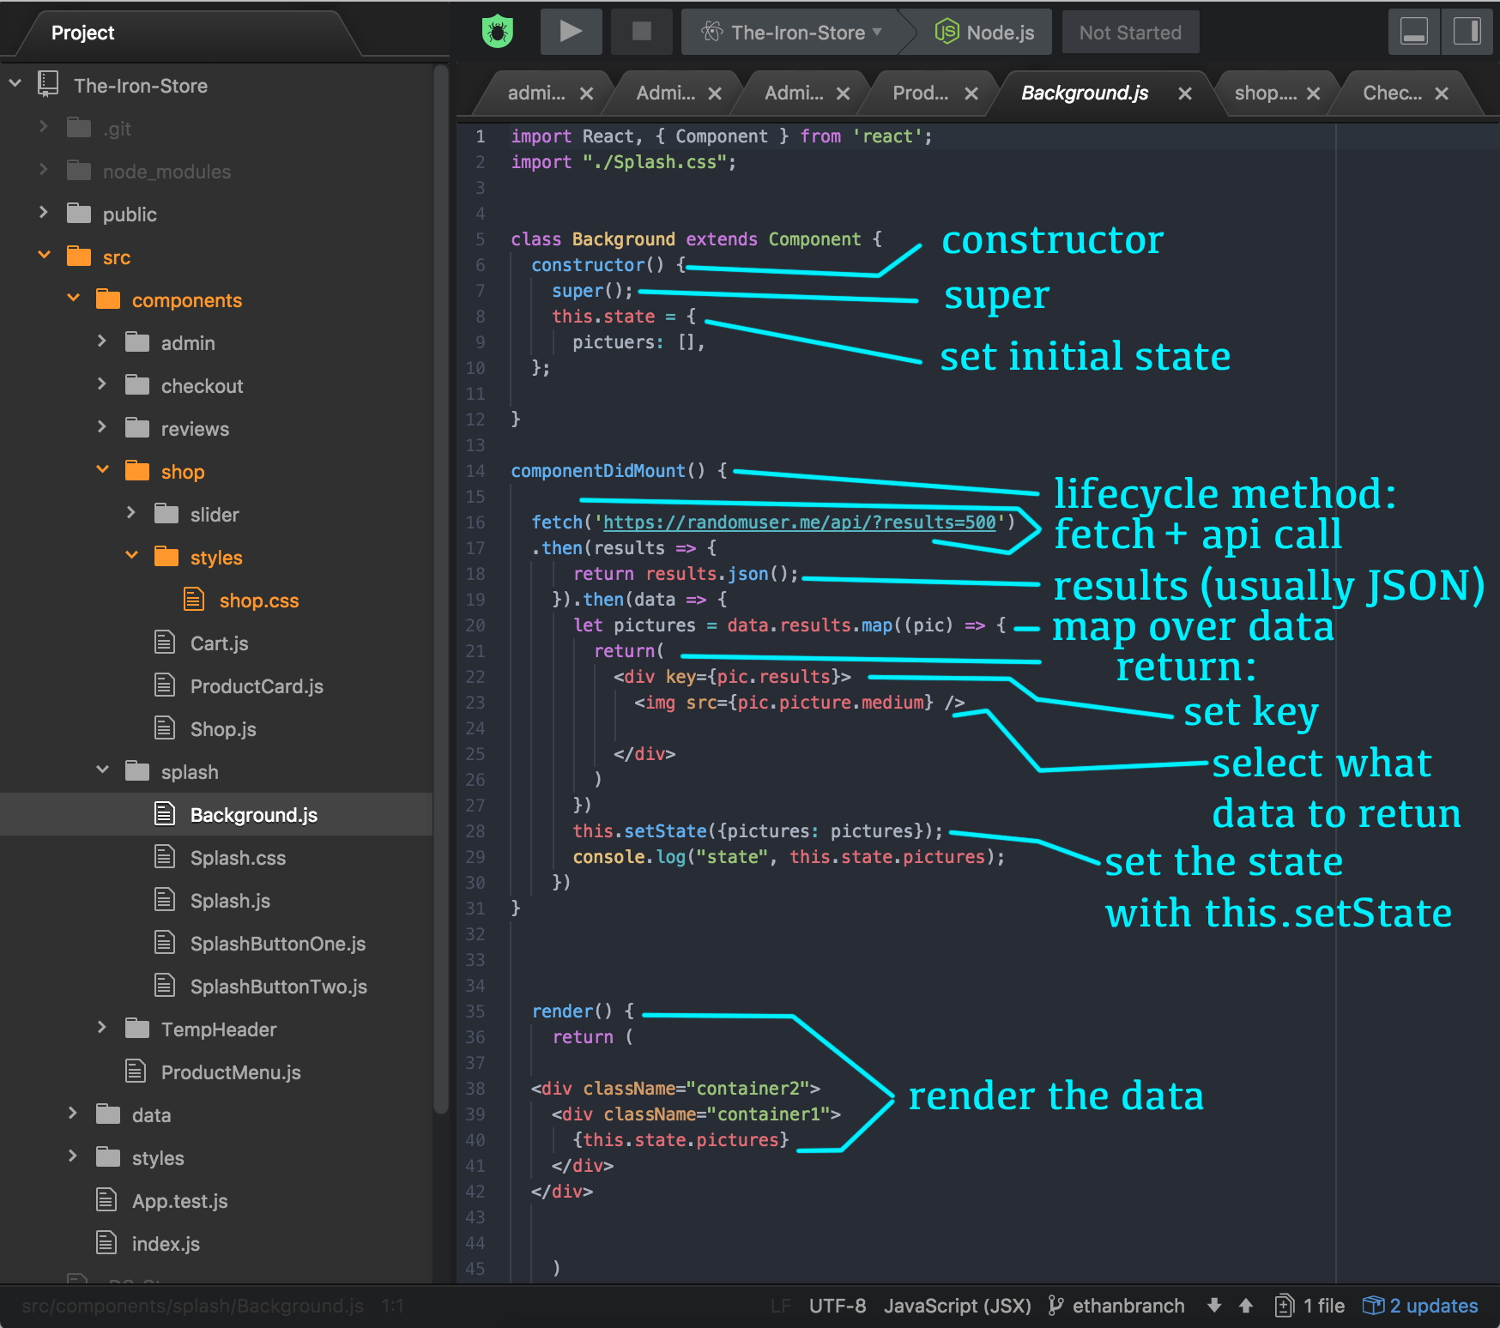Toggle the right panel layout button
Viewport: 1500px width, 1328px height.
(x=1467, y=32)
